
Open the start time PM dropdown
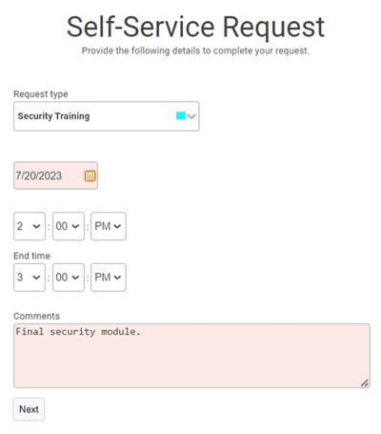click(x=109, y=226)
